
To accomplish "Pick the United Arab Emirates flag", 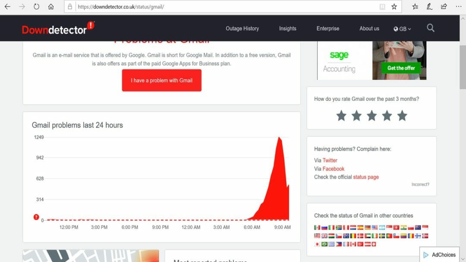I will pyautogui.click(x=368, y=236).
